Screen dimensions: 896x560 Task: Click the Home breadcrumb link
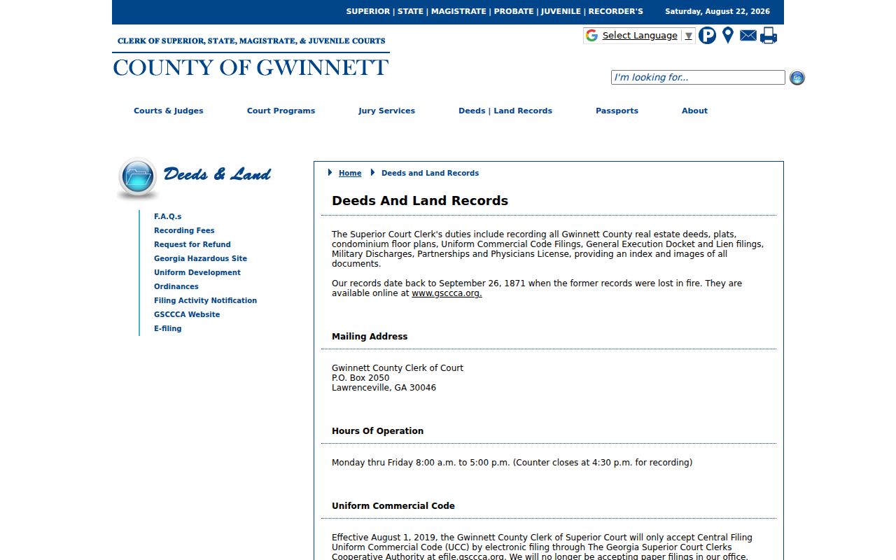pyautogui.click(x=350, y=173)
